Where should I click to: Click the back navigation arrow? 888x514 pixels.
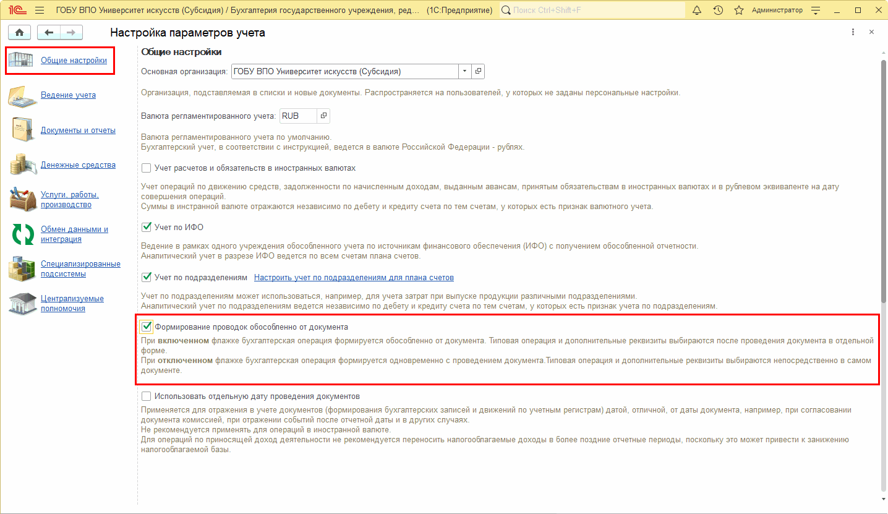49,33
